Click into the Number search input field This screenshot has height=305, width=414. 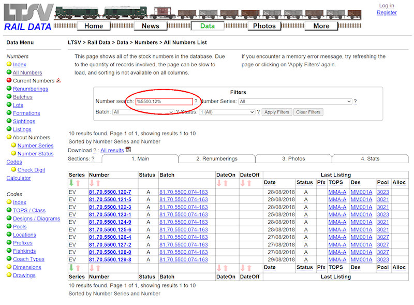[164, 101]
